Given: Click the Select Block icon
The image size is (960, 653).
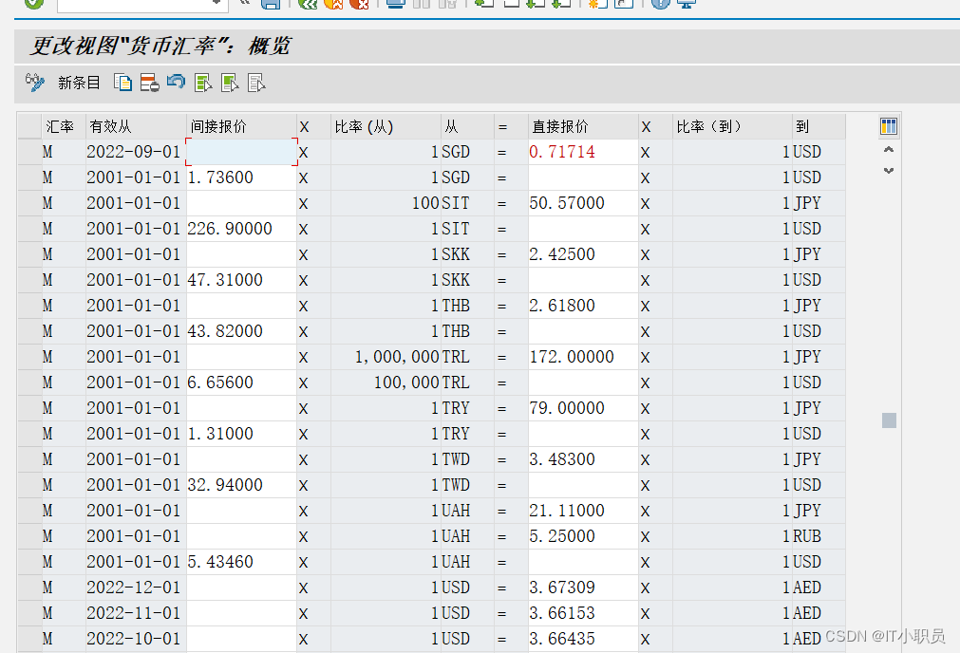Looking at the screenshot, I should 230,83.
